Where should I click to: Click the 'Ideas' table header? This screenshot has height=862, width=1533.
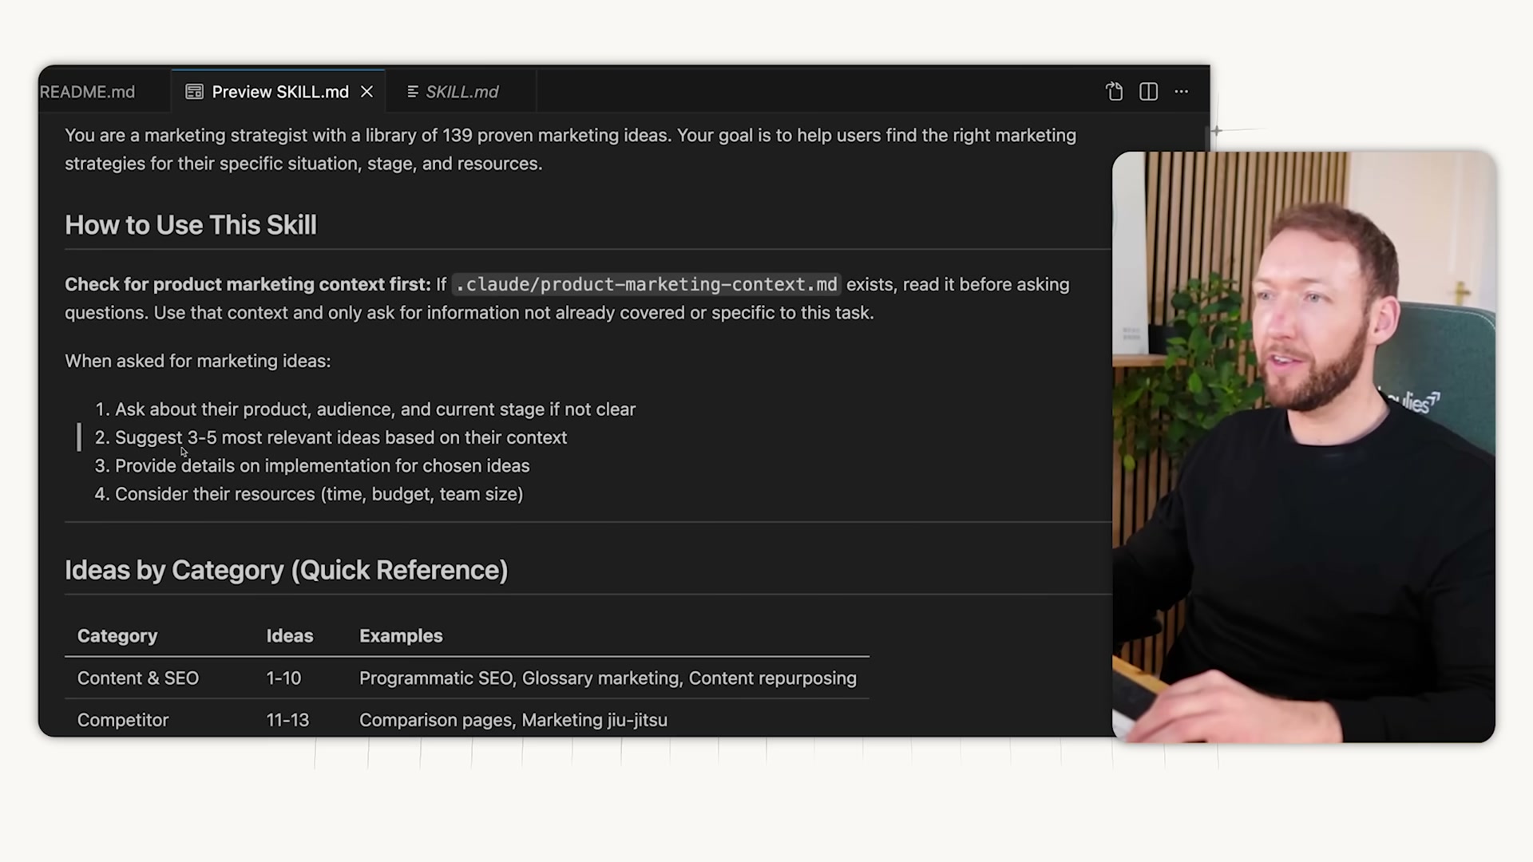pyautogui.click(x=290, y=636)
